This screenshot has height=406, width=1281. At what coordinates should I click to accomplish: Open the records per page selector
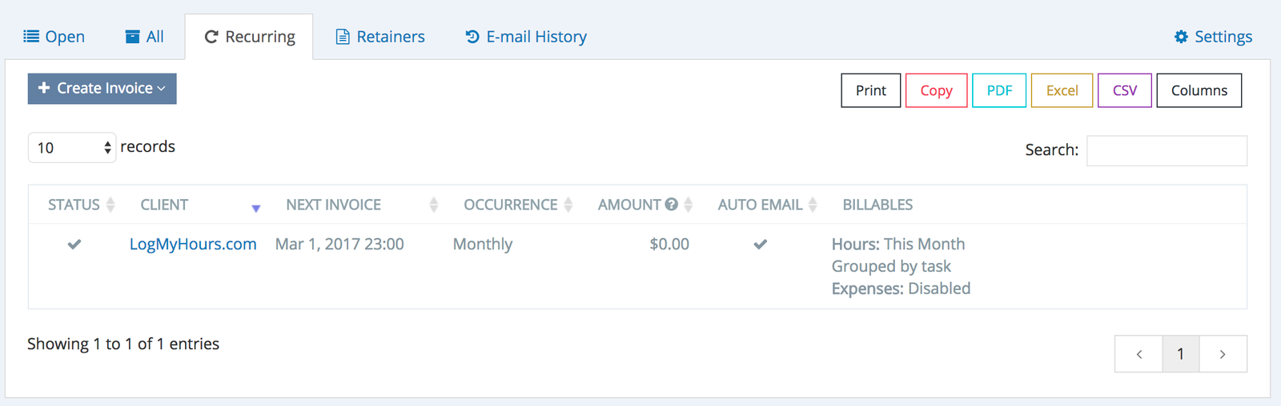(72, 148)
